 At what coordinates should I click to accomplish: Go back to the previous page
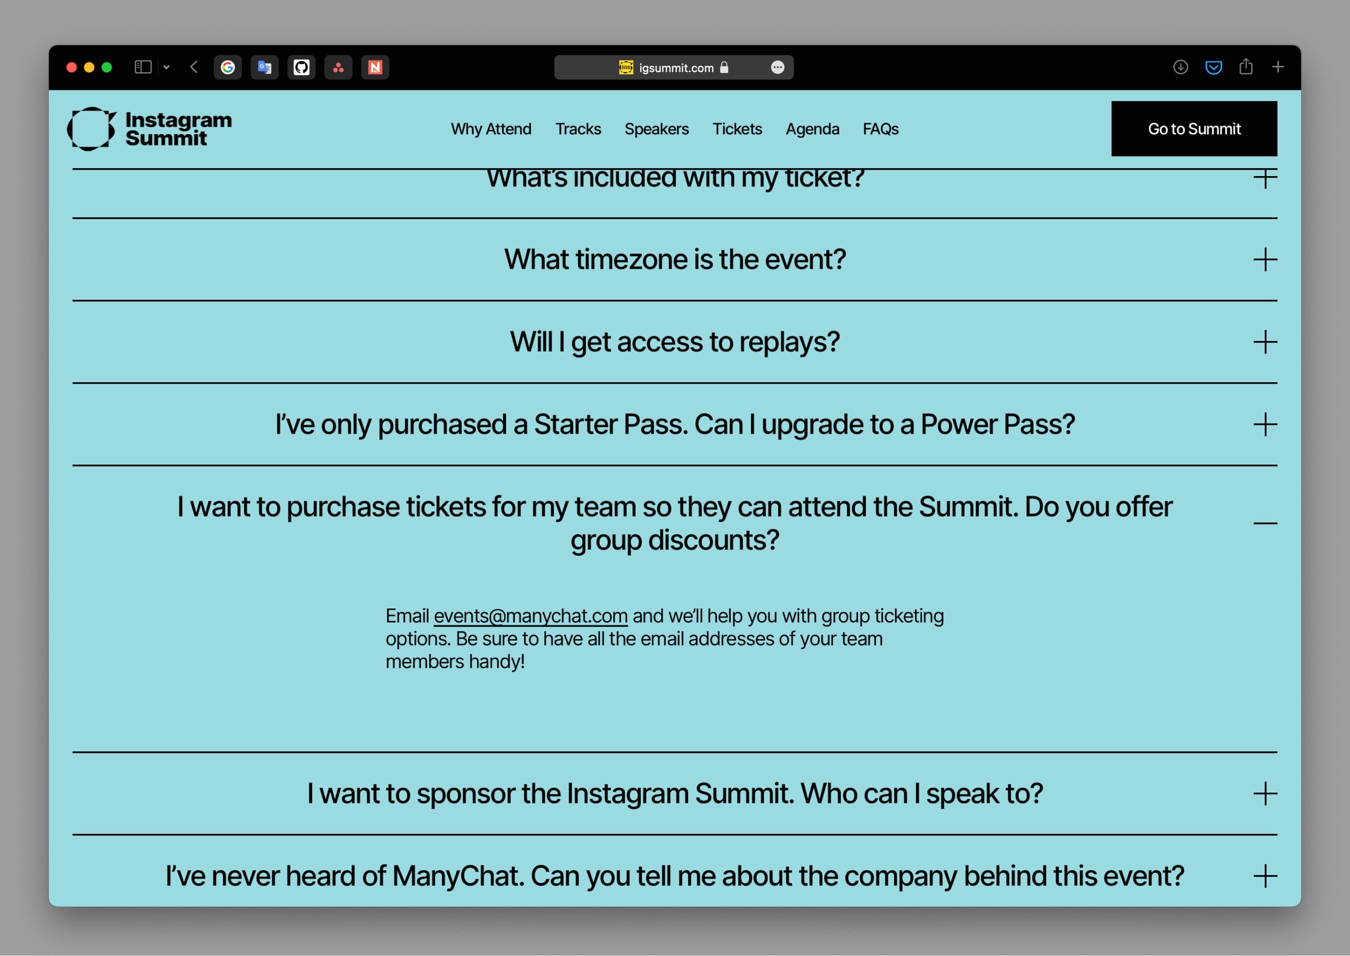pos(194,67)
